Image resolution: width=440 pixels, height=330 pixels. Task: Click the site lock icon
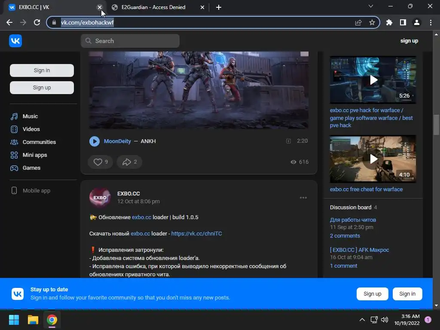coord(54,22)
